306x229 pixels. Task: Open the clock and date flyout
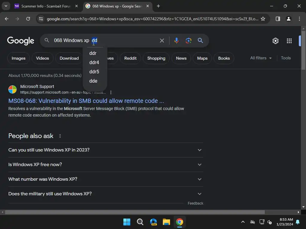click(x=285, y=222)
